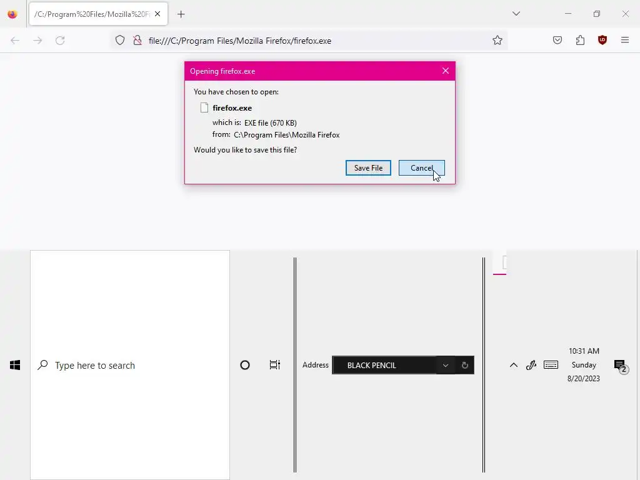Viewport: 640px width, 480px height.
Task: Click the Address toolbar label
Action: [315, 365]
